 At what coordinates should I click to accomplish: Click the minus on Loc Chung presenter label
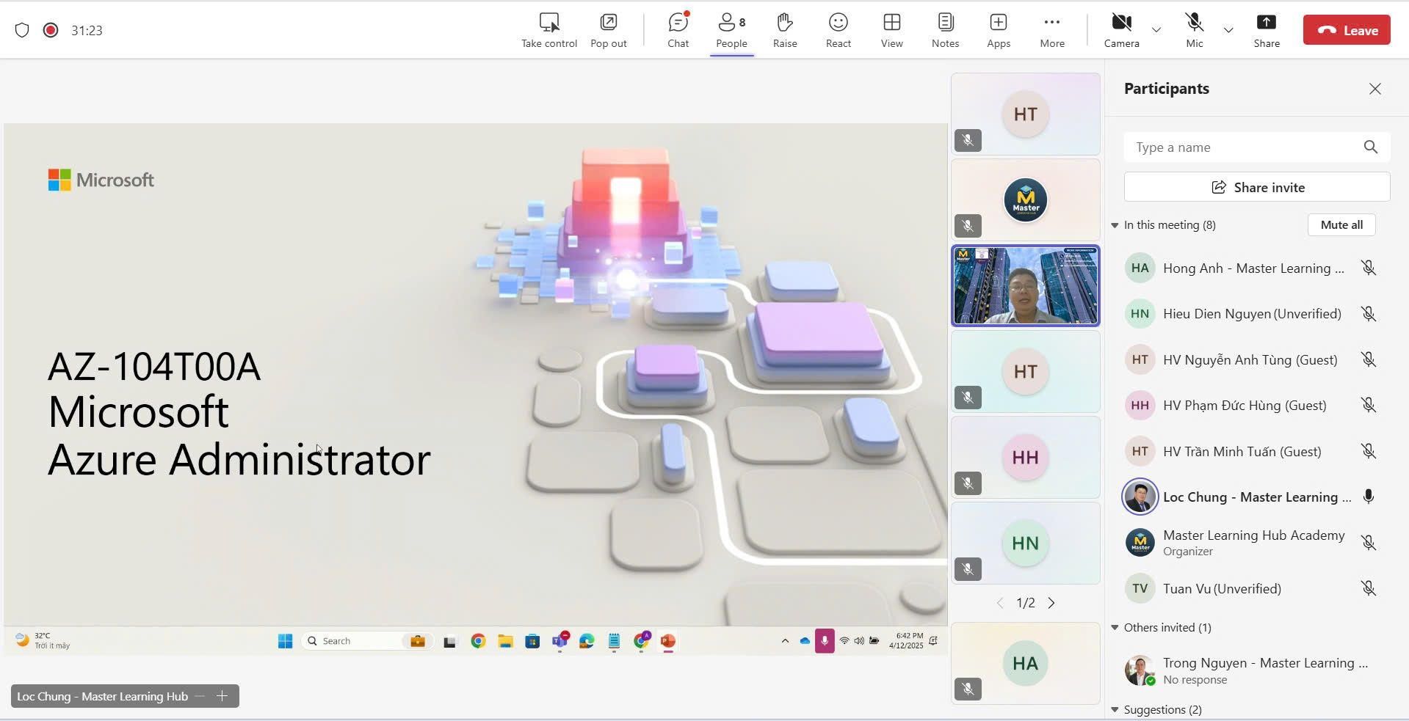click(200, 696)
